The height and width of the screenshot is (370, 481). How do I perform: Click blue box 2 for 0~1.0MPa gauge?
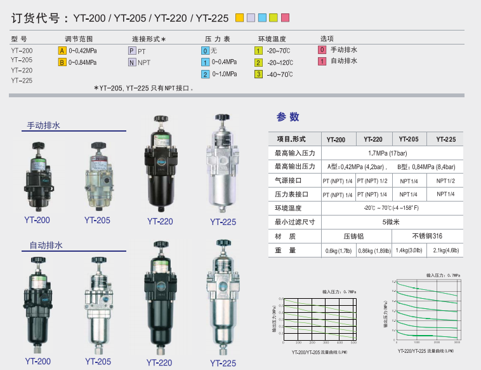pos(205,74)
